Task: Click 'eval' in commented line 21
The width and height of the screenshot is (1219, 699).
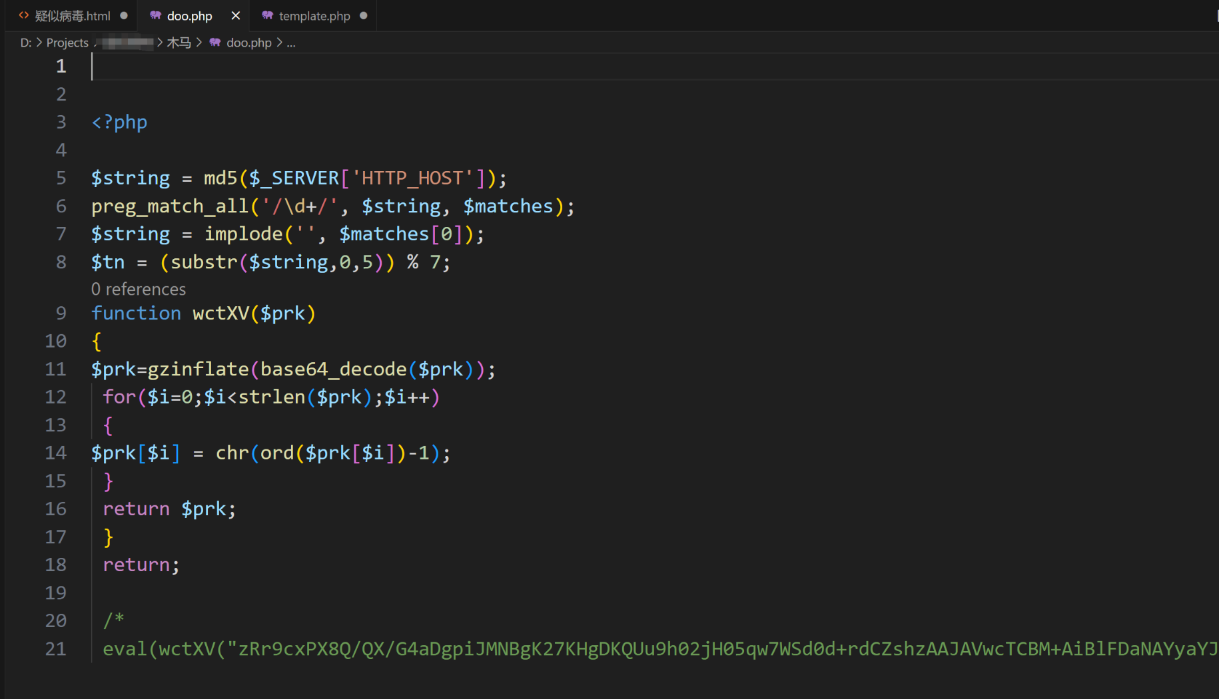Action: pyautogui.click(x=125, y=648)
